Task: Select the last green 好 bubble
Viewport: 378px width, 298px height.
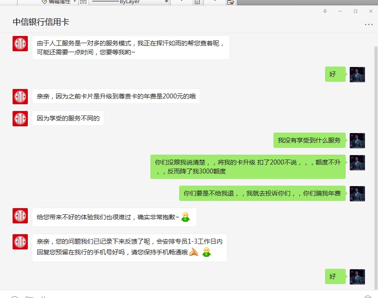Action: click(x=335, y=276)
